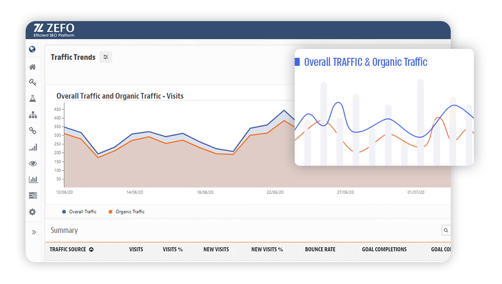Click the VISITS column header
Screen dimensions: 502x284
[x=136, y=249]
